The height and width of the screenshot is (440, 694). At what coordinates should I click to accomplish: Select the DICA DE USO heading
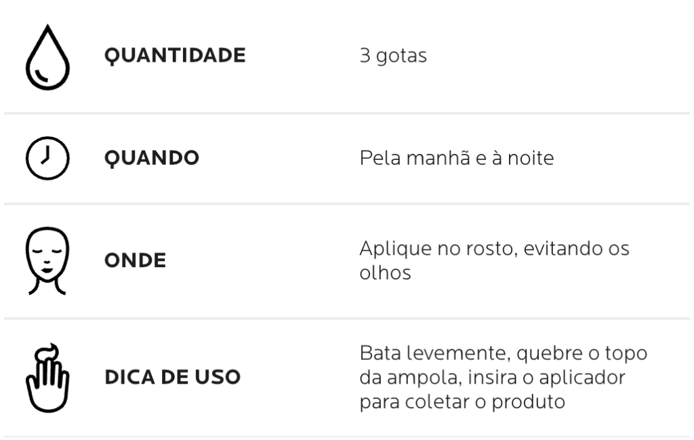172,378
